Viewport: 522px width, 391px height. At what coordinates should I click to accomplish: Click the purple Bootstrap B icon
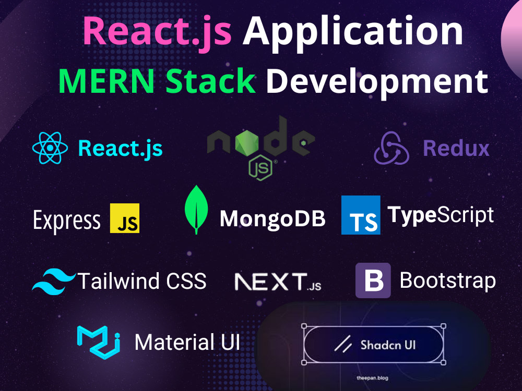point(373,280)
